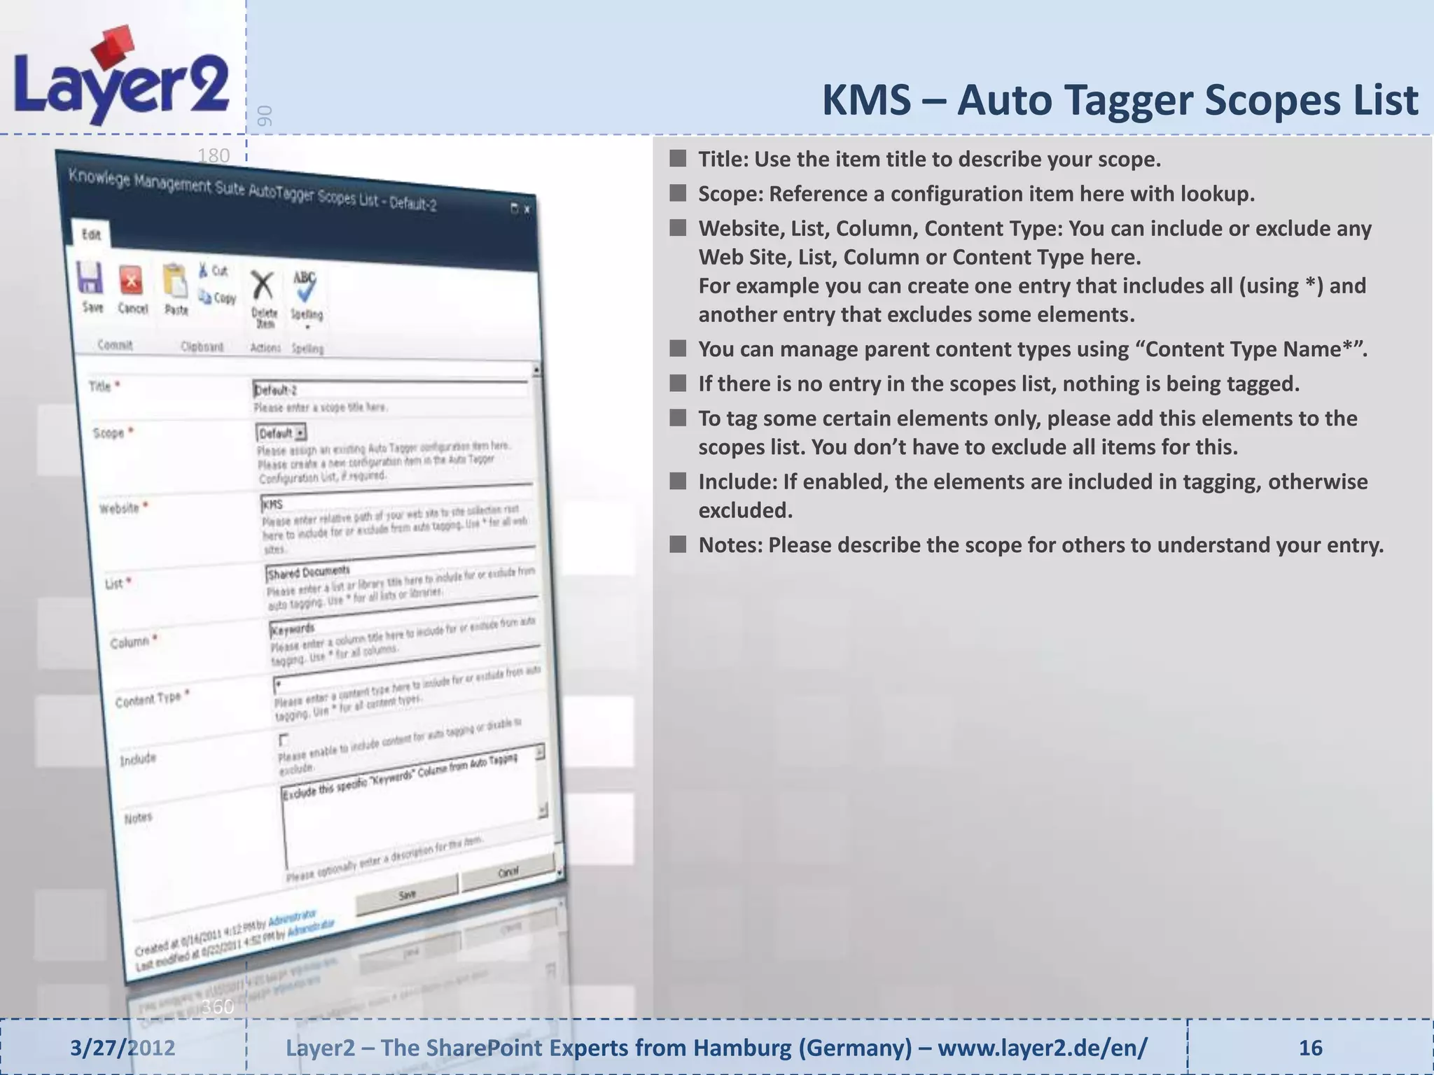This screenshot has height=1075, width=1434.
Task: Click the Title input field with Default-2
Action: point(390,389)
